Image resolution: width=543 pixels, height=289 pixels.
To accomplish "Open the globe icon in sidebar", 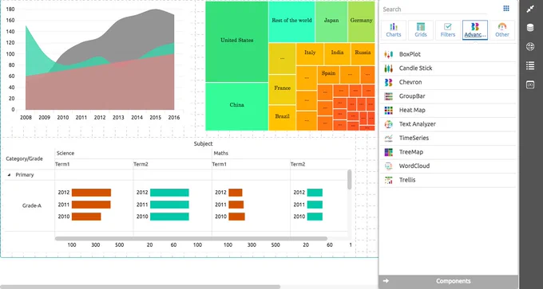I will point(530,47).
